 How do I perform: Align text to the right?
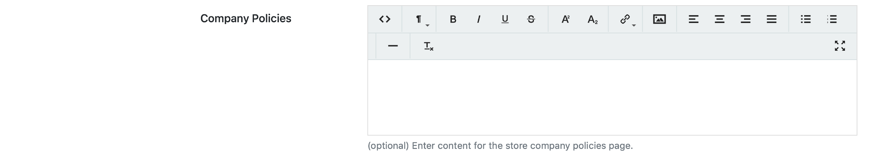click(745, 19)
